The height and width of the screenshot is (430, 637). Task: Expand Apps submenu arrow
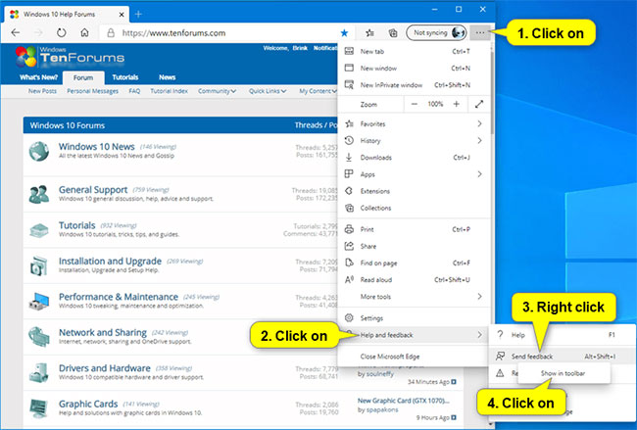480,174
